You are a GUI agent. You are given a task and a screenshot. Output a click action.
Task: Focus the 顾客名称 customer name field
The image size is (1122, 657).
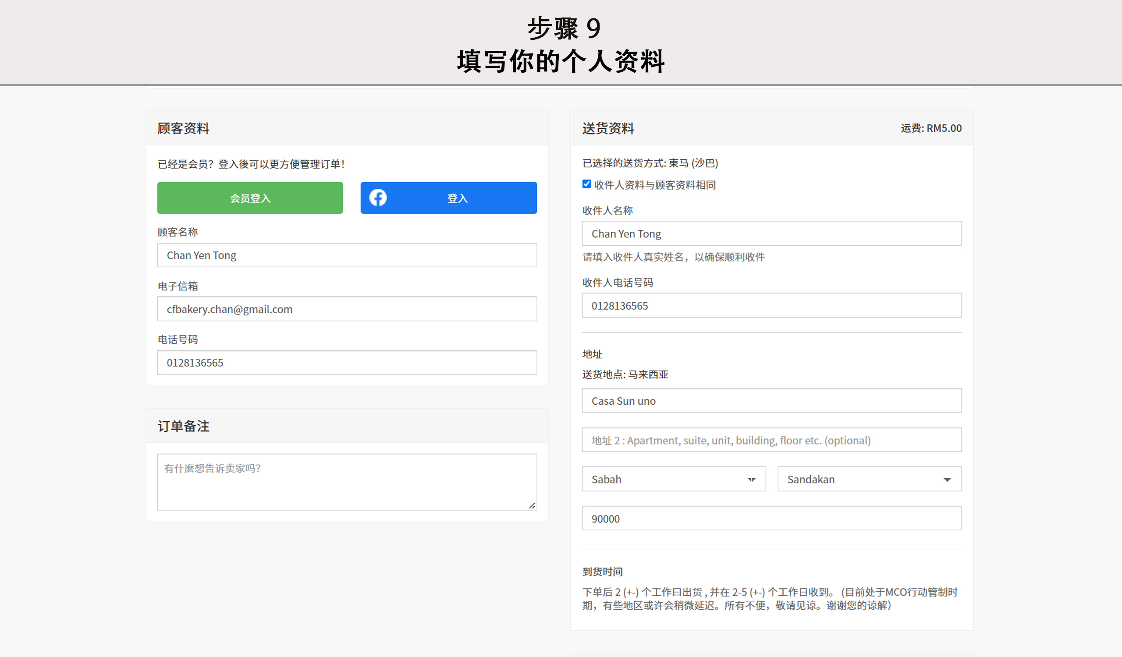[347, 255]
